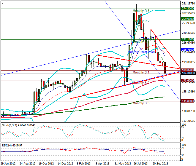Screen dimensions: 196x166
Task: Select the Monthly R 3 label
Action: [x=141, y=11]
